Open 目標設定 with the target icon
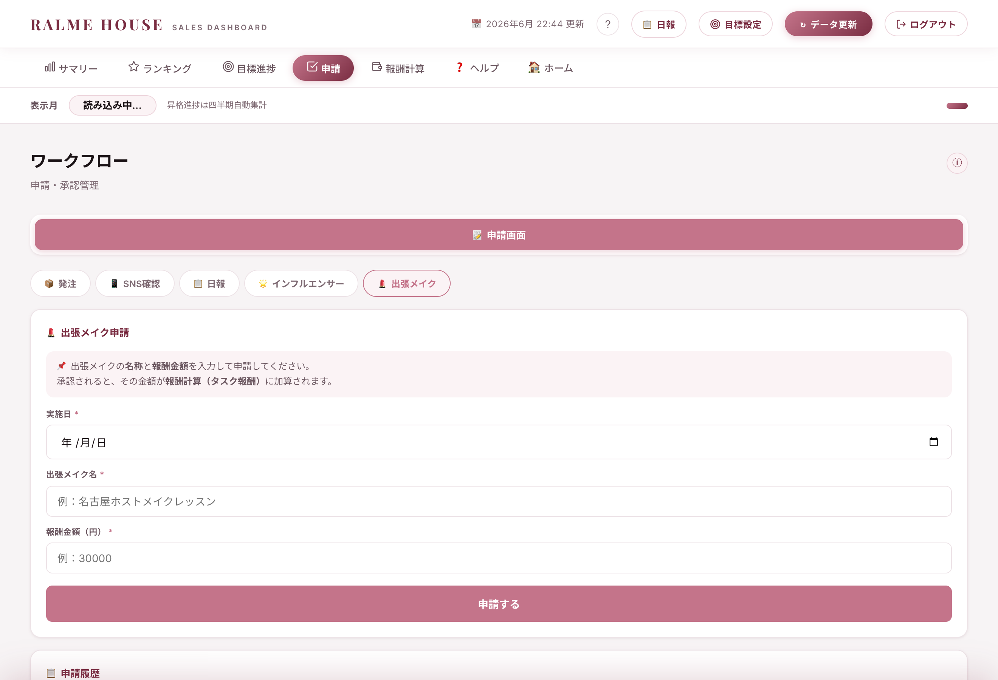This screenshot has width=998, height=680. pos(735,25)
